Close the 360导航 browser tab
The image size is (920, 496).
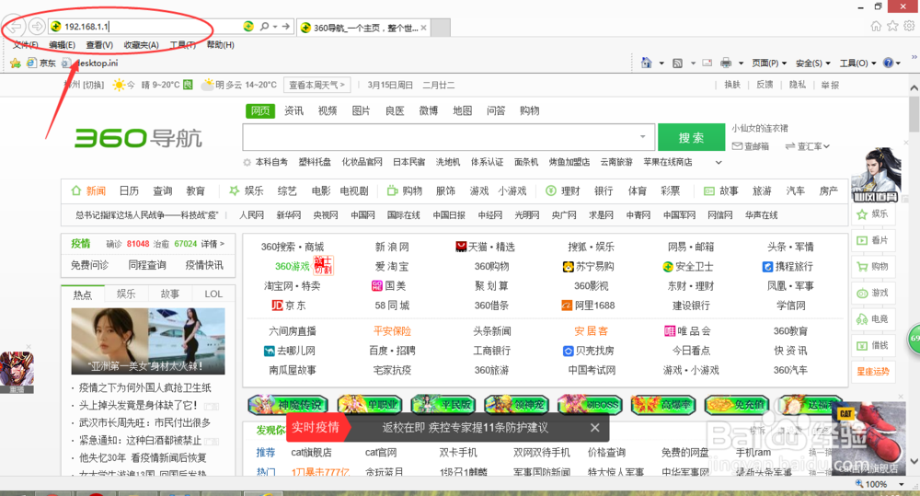(x=423, y=28)
